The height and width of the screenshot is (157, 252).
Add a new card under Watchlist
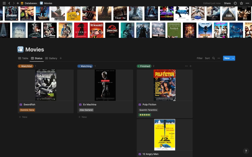23,117
